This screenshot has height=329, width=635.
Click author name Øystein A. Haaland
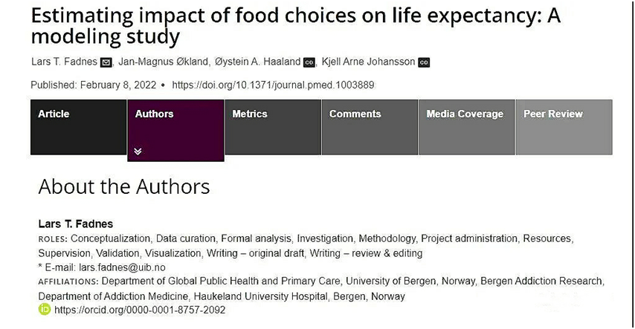coord(258,62)
